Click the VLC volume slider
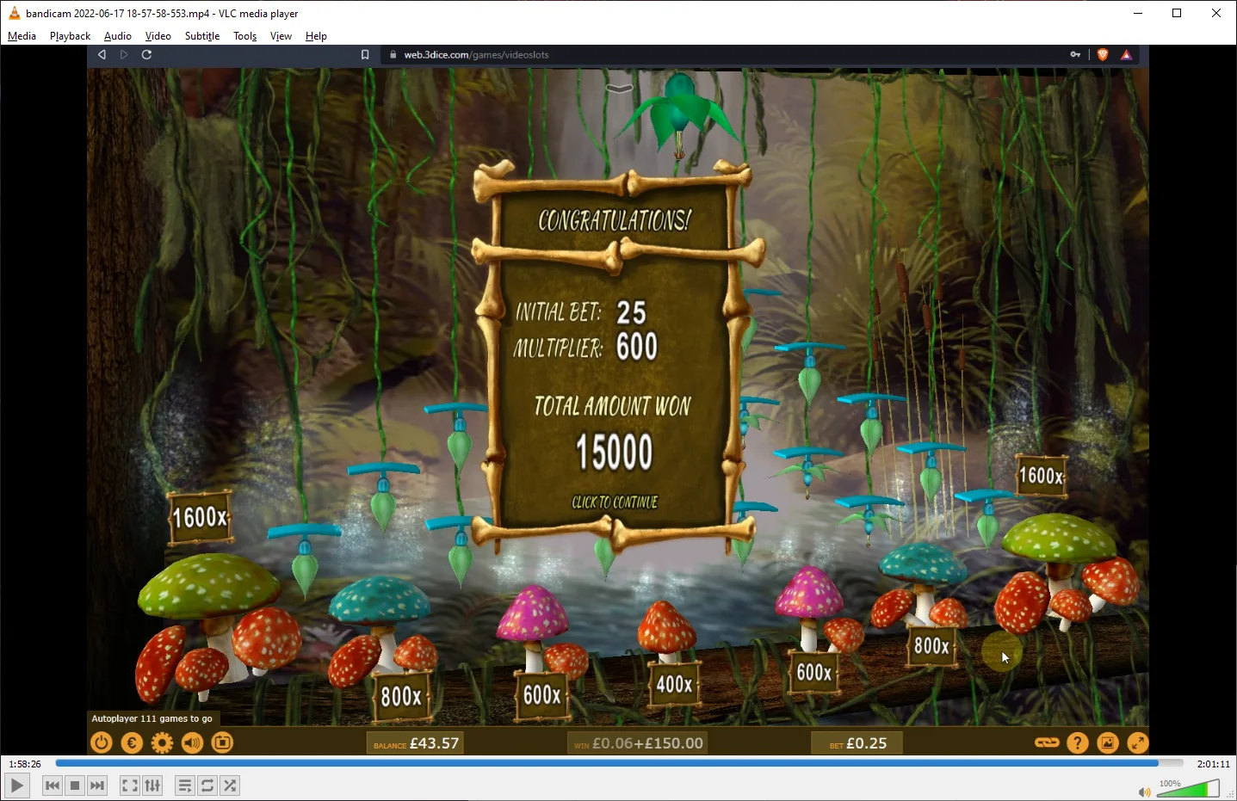The height and width of the screenshot is (801, 1237). [1188, 788]
